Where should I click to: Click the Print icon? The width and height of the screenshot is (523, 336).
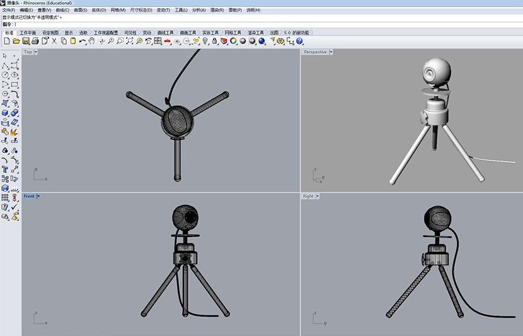point(35,41)
